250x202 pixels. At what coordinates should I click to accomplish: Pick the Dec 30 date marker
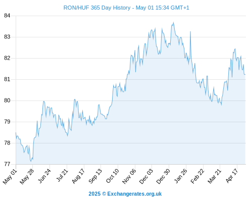click(163, 176)
